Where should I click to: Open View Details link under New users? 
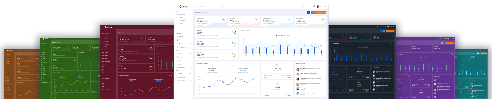point(215,35)
